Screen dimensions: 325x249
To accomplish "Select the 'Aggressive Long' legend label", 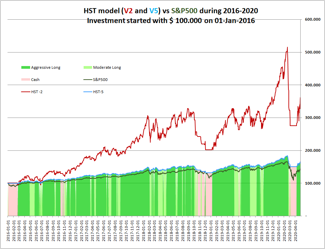I will point(46,67).
